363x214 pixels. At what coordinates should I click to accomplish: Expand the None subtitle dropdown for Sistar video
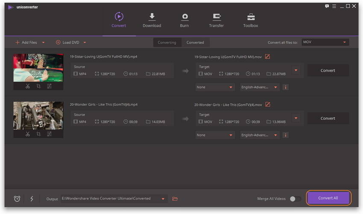pyautogui.click(x=215, y=87)
